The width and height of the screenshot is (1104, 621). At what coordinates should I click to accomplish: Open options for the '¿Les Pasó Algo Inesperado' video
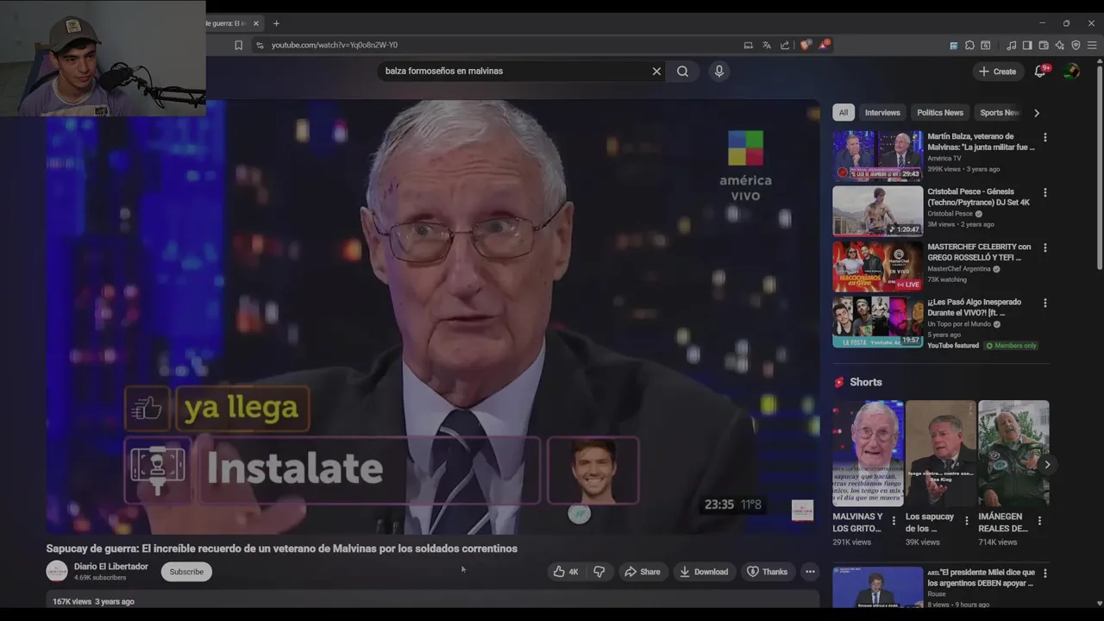(1045, 303)
